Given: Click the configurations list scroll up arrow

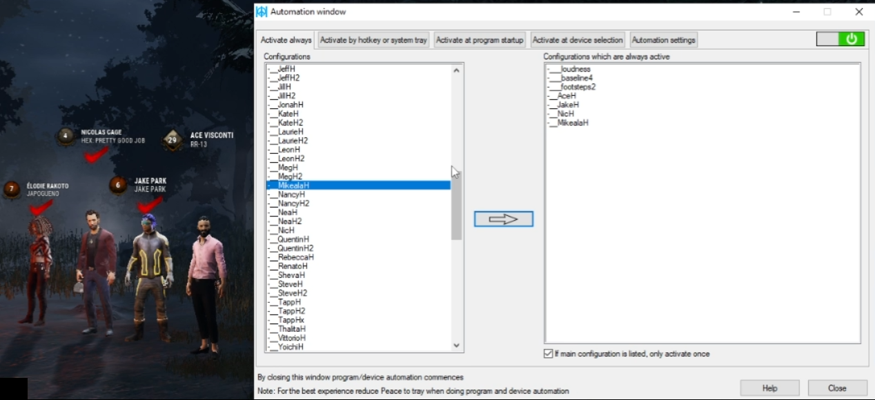Looking at the screenshot, I should tap(456, 70).
